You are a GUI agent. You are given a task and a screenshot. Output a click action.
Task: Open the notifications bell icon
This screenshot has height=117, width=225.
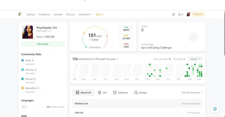click(x=174, y=14)
